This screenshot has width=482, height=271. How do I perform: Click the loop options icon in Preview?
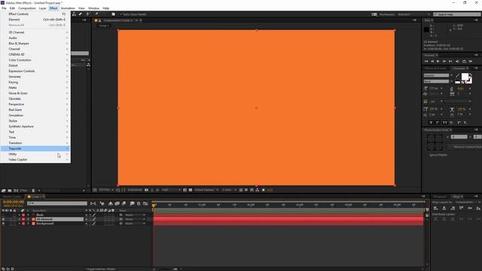point(464,62)
